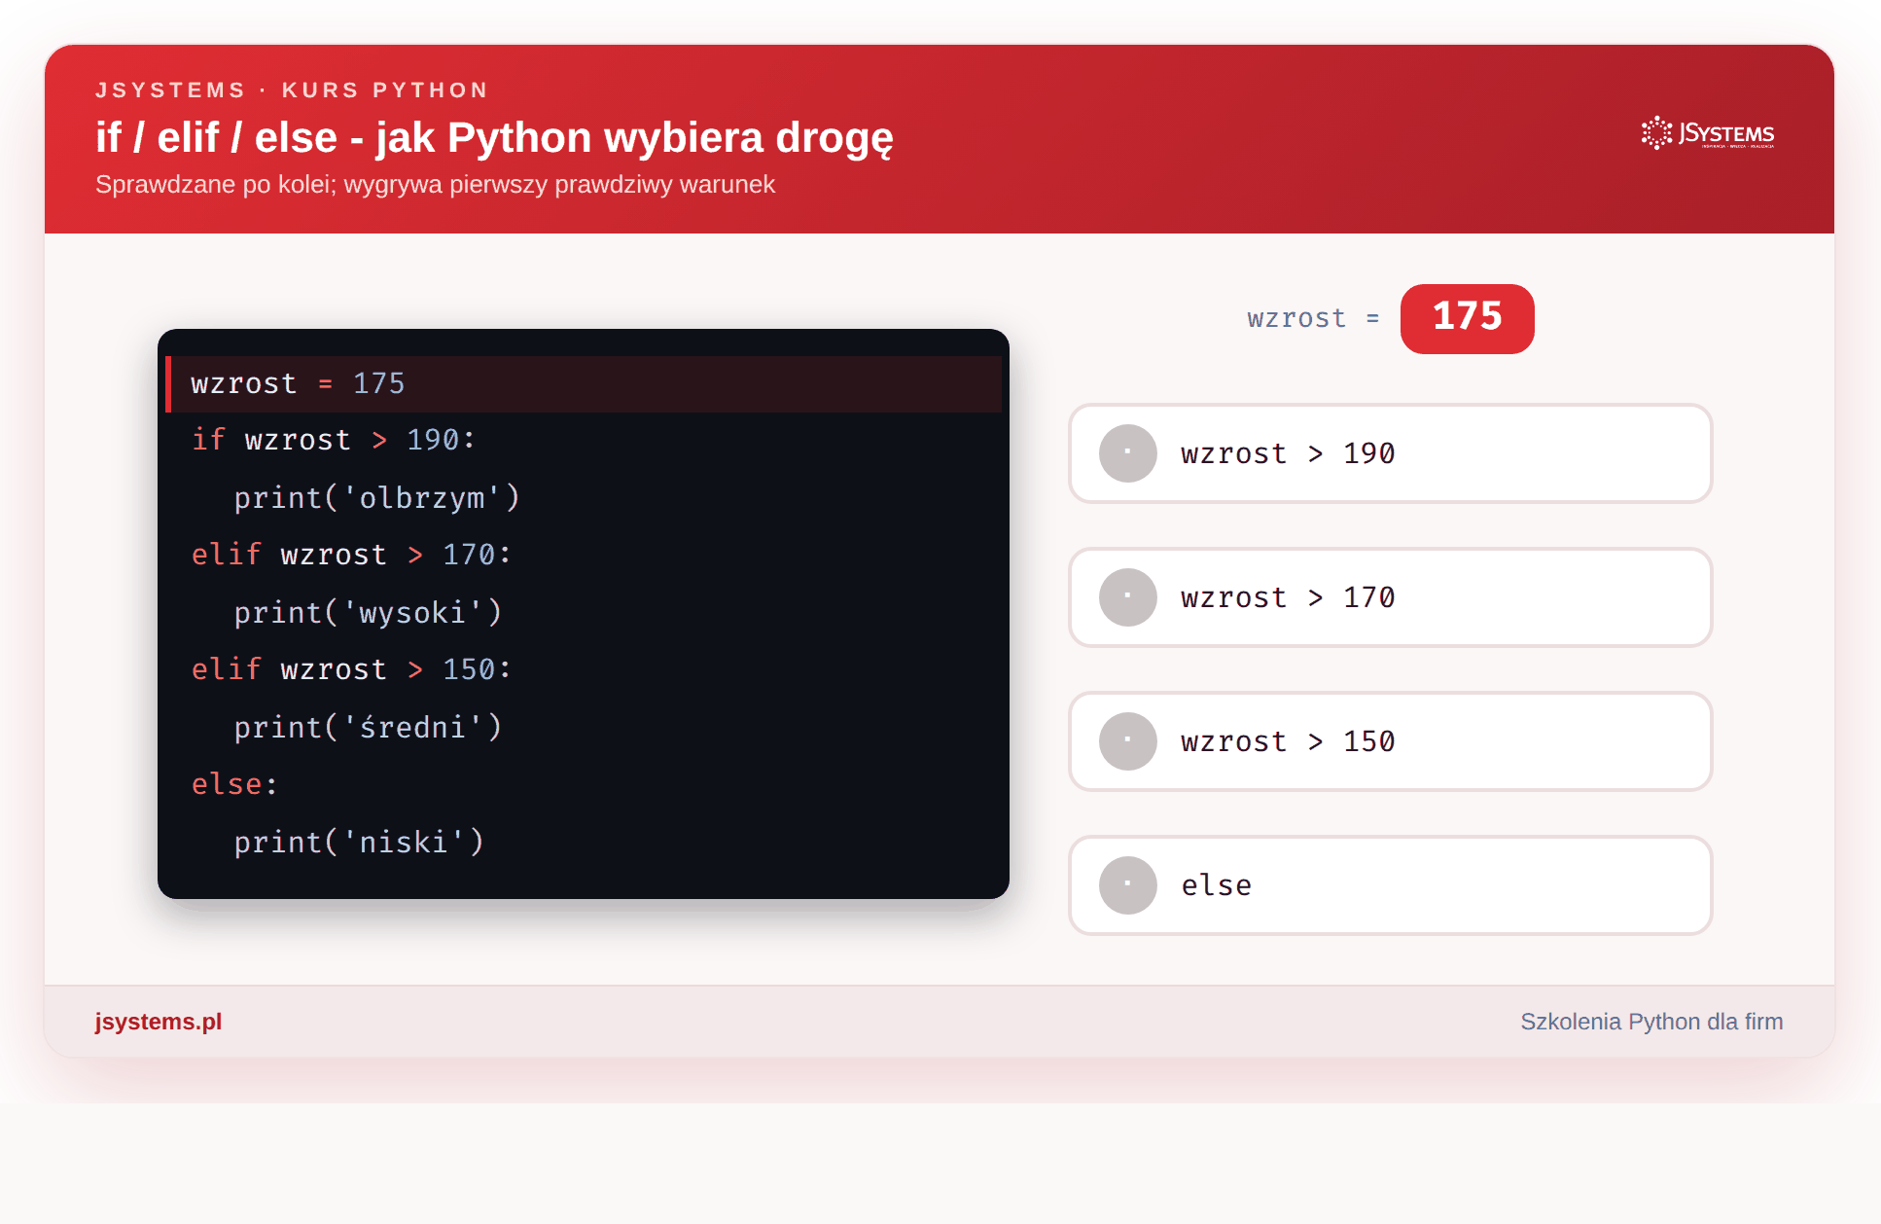The image size is (1881, 1224).
Task: Click the code line 'if wzrost > 190:'
Action: click(x=333, y=440)
